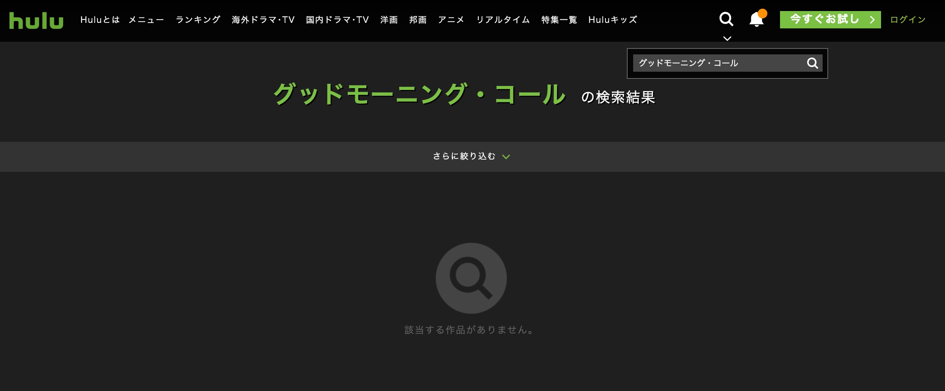
Task: Select the 洋画 category
Action: pos(389,20)
